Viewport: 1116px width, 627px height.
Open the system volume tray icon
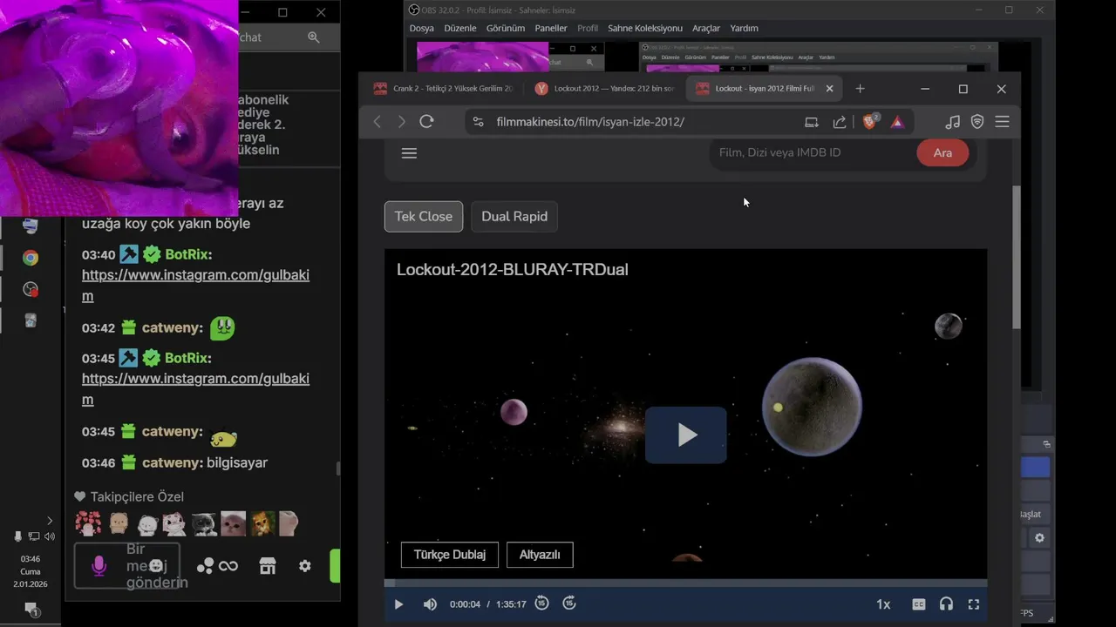(50, 536)
